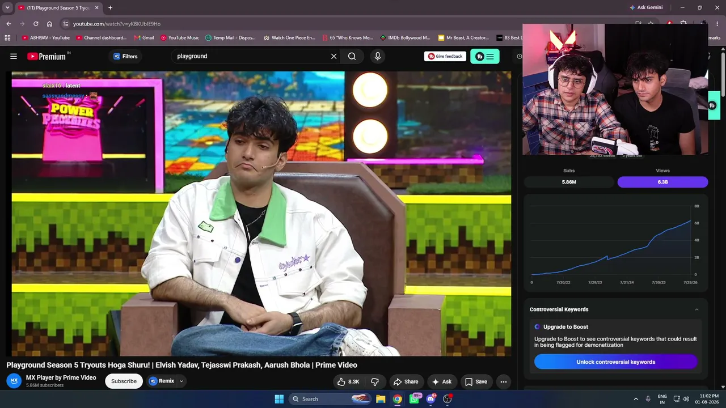
Task: Open the Mr Beast, A Creator bookmark
Action: coord(463,38)
